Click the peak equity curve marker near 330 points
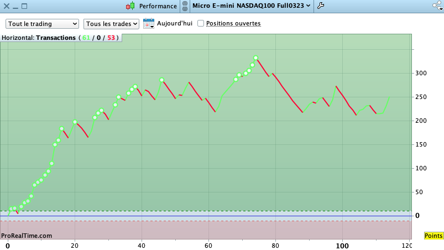Viewport: 444px width, 250px height. (x=255, y=58)
